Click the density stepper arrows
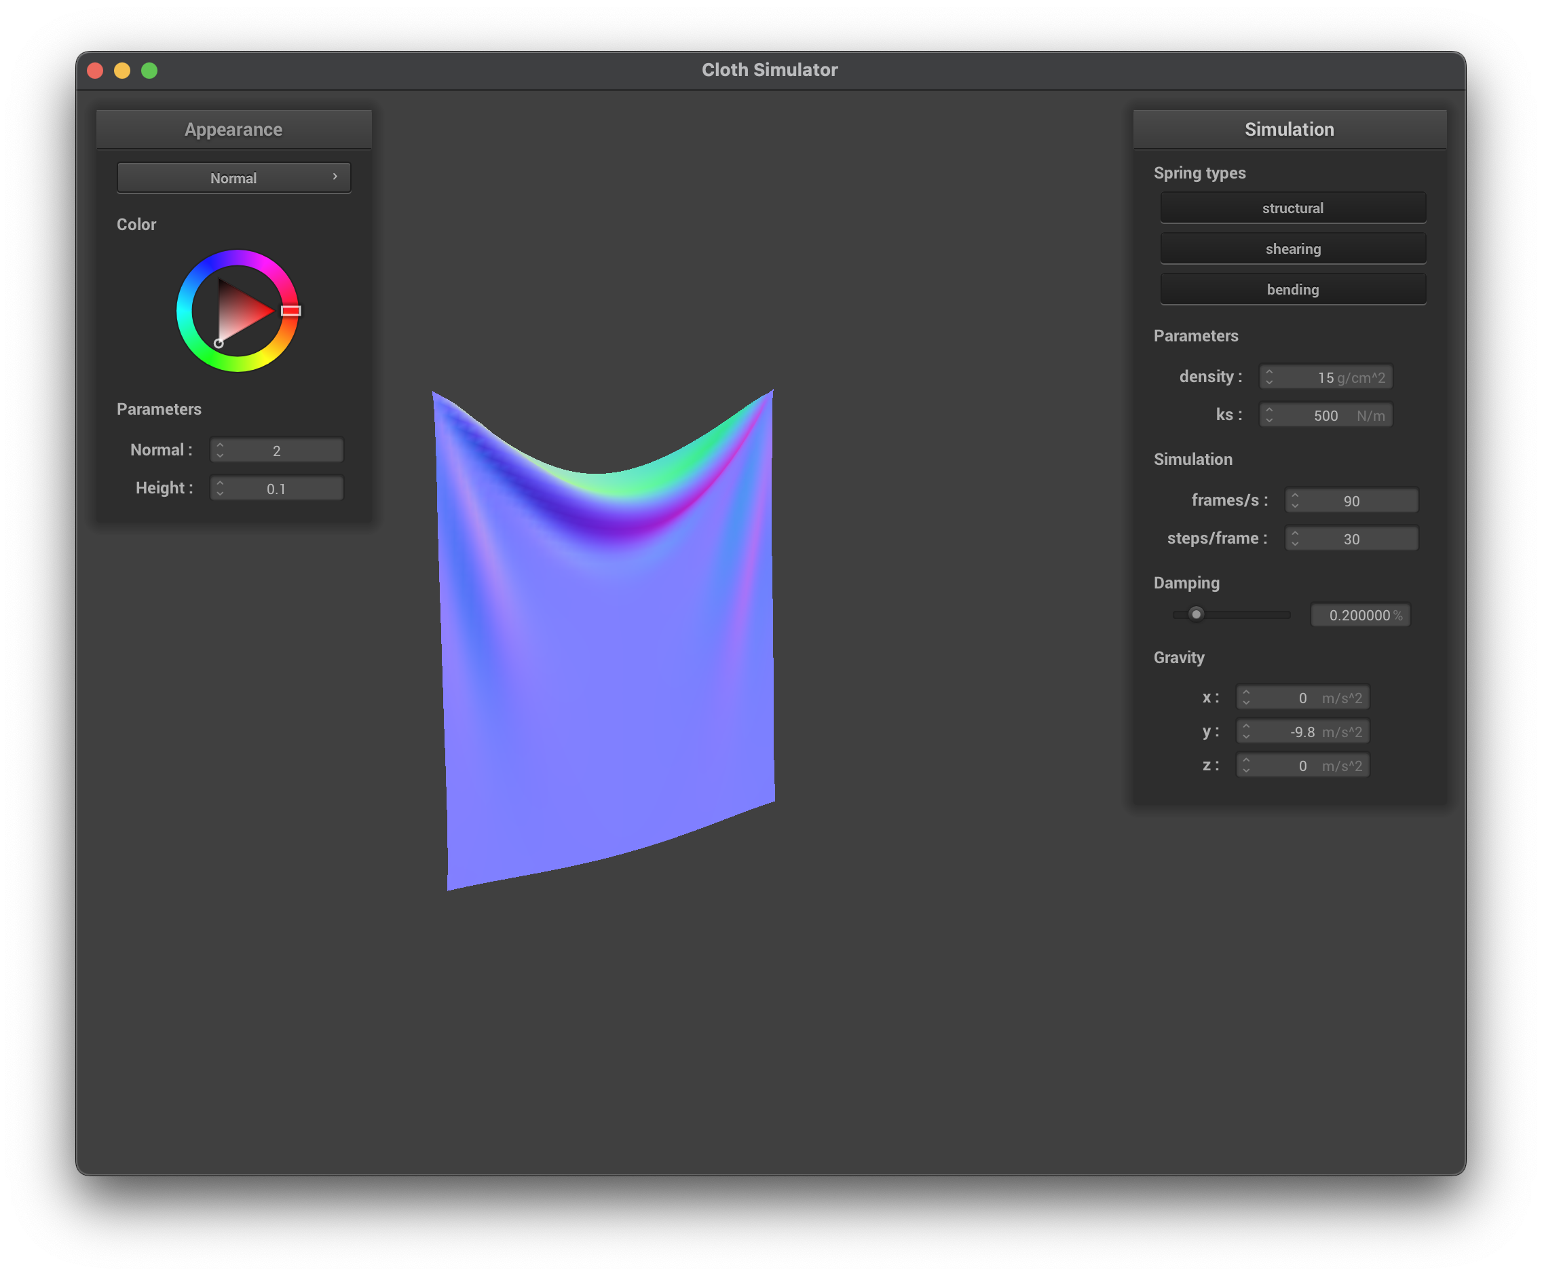The height and width of the screenshot is (1276, 1542). 1269,377
